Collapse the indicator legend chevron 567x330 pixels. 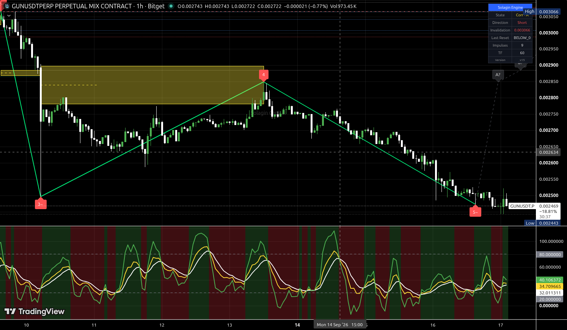tap(8, 16)
